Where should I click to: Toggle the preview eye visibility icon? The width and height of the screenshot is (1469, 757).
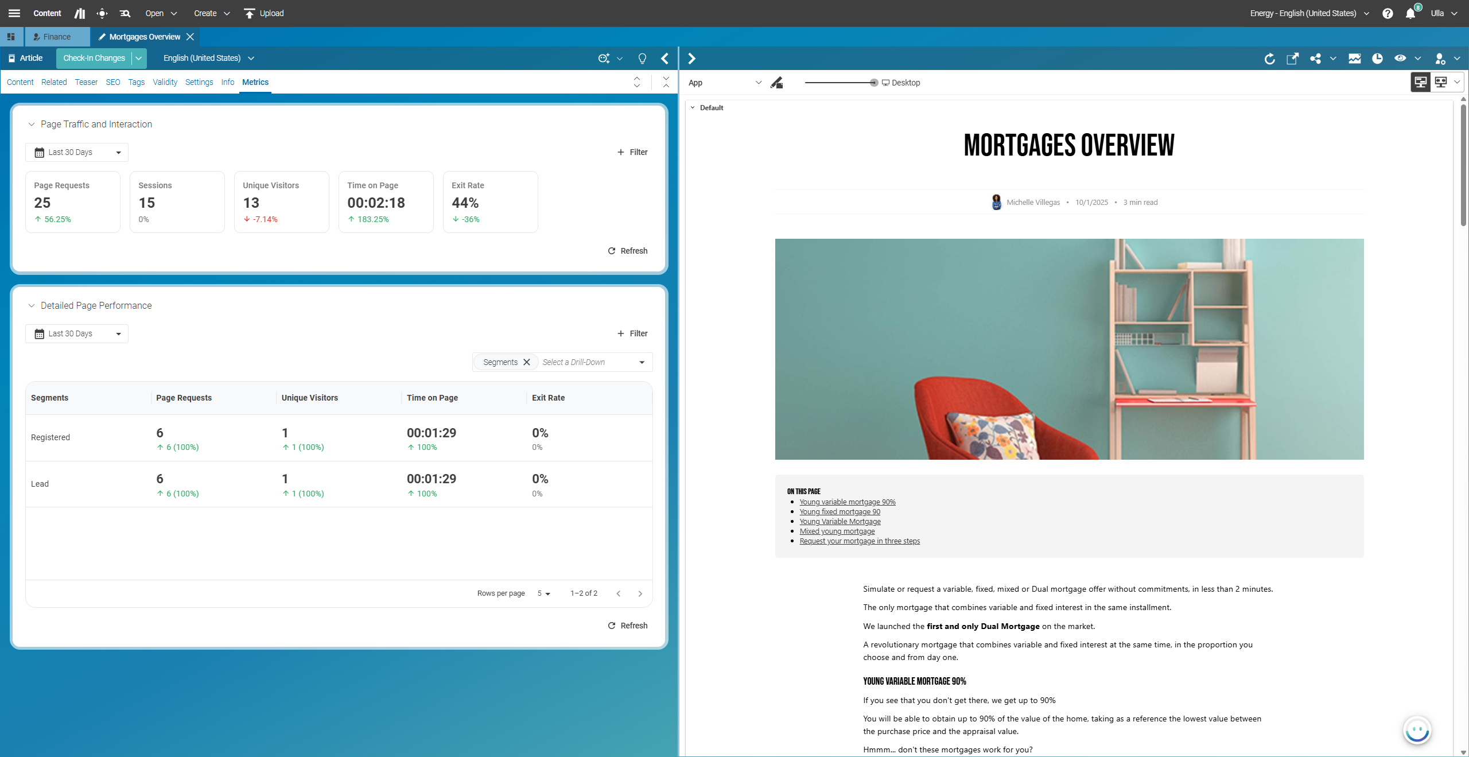(x=1400, y=59)
